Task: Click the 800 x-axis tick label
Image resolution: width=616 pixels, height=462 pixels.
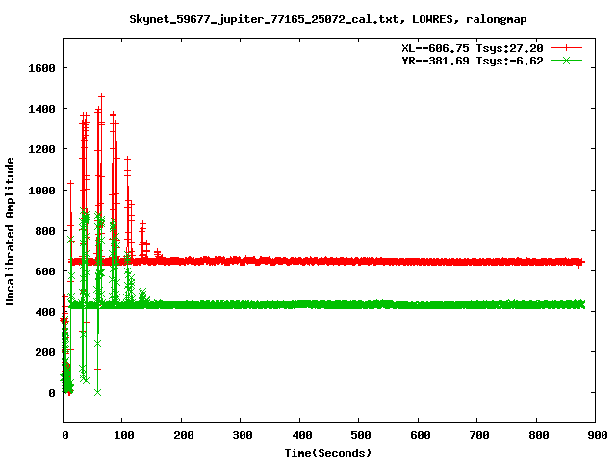Action: (539, 435)
